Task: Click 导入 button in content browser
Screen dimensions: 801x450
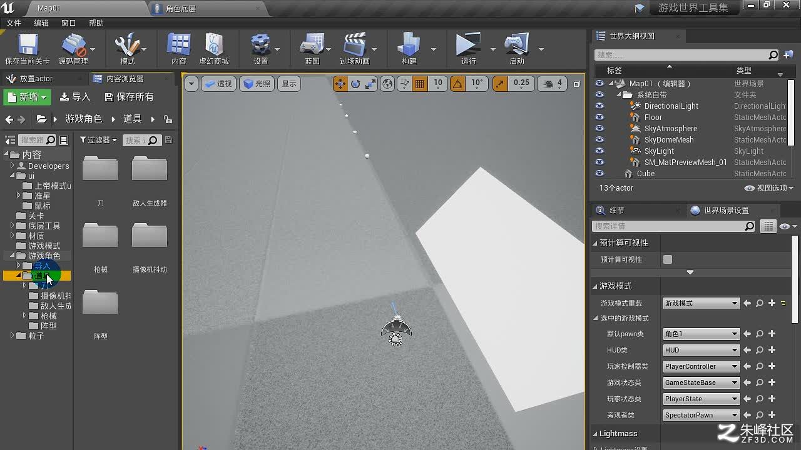Action: tap(75, 97)
